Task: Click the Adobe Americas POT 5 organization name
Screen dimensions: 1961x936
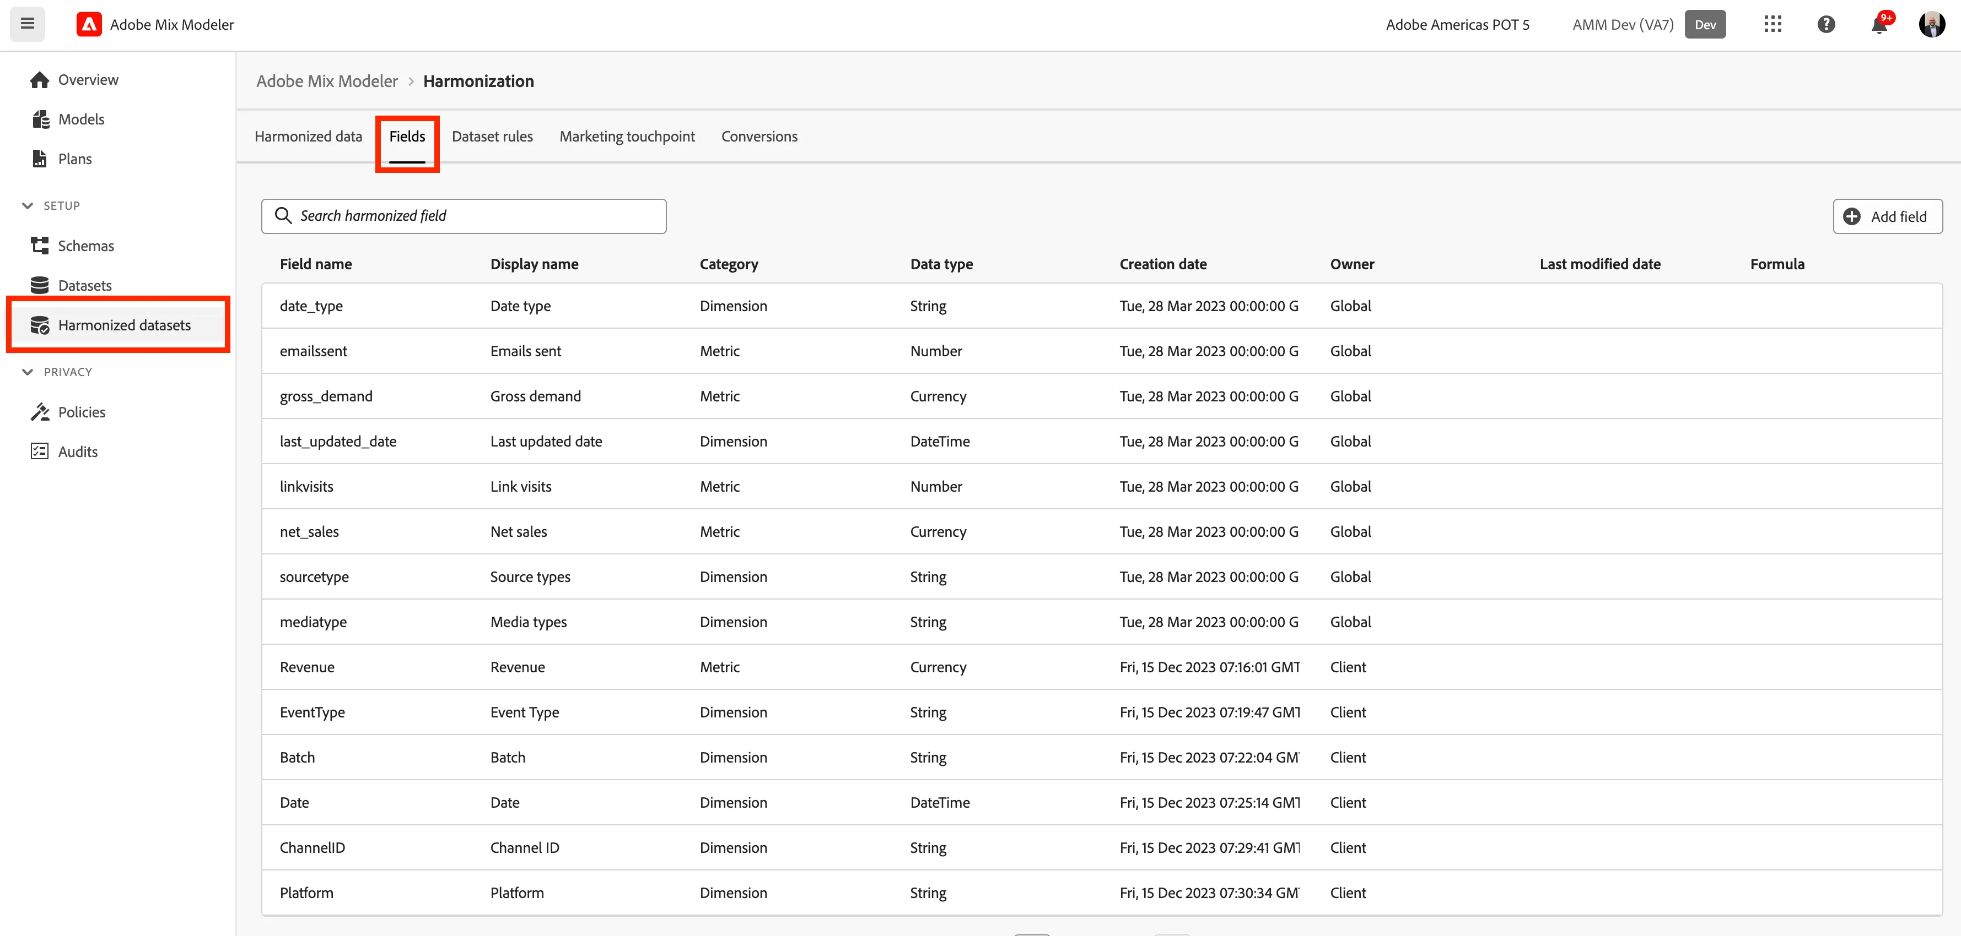Action: tap(1457, 24)
